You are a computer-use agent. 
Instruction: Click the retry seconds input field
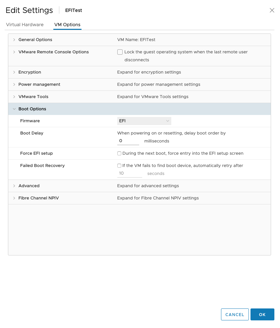click(130, 173)
